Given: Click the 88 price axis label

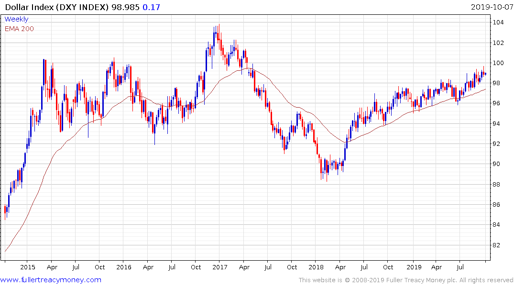Looking at the screenshot, I should (496, 184).
